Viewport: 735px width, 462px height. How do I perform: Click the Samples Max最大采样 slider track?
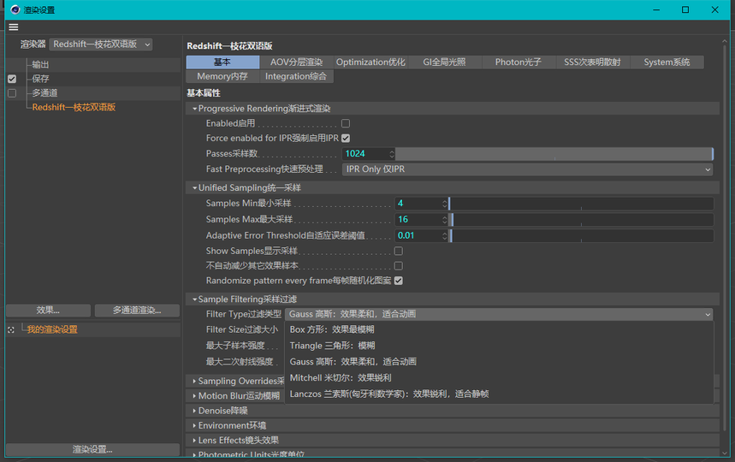pos(581,219)
